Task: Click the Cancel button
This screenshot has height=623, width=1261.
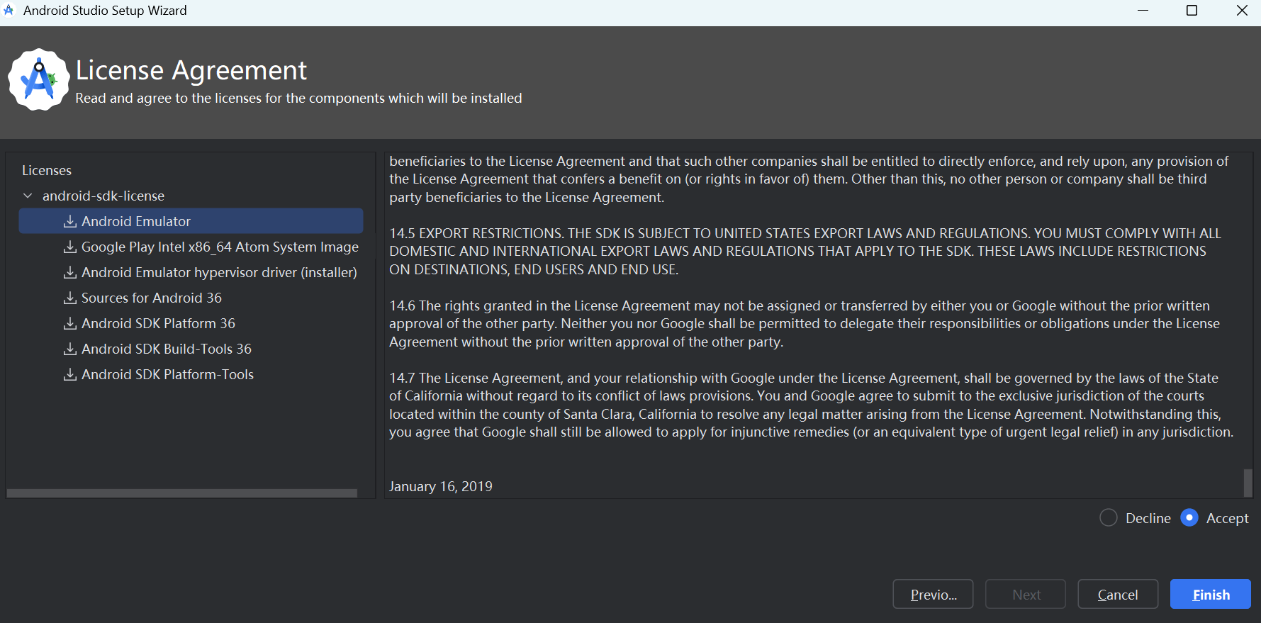Action: click(1118, 595)
